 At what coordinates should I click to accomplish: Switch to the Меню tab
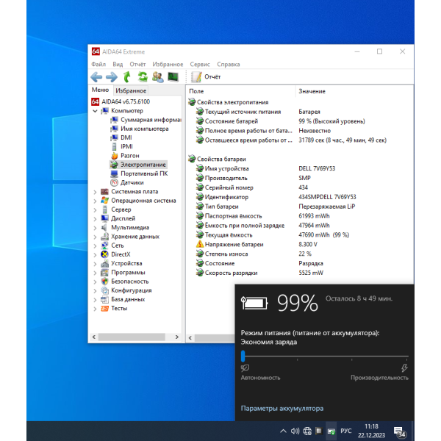coord(100,90)
